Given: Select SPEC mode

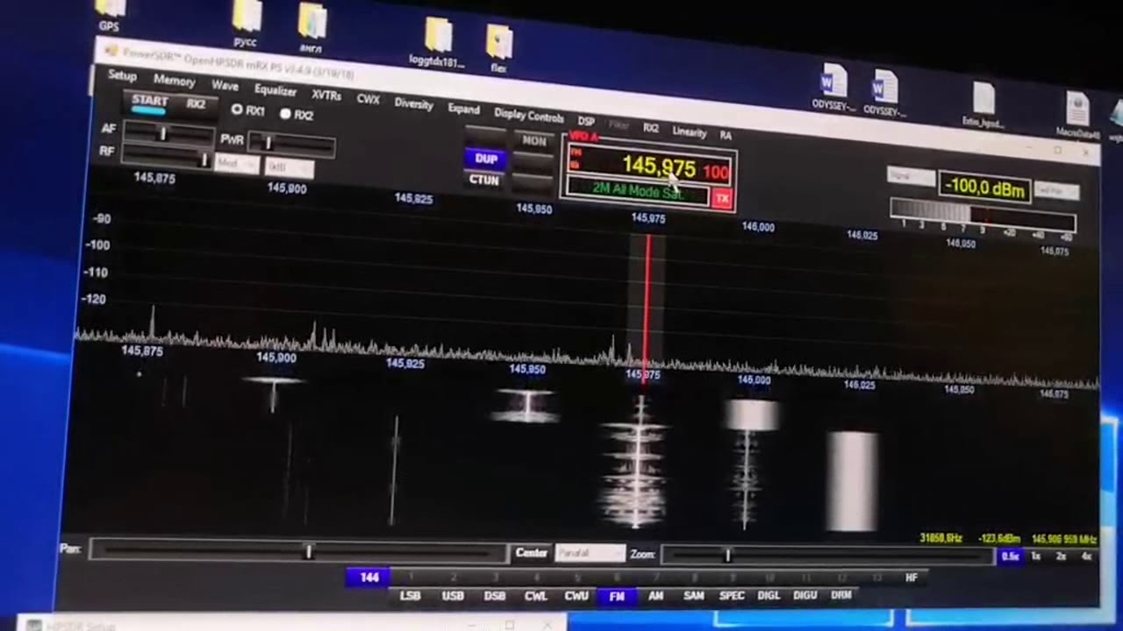Looking at the screenshot, I should [732, 596].
